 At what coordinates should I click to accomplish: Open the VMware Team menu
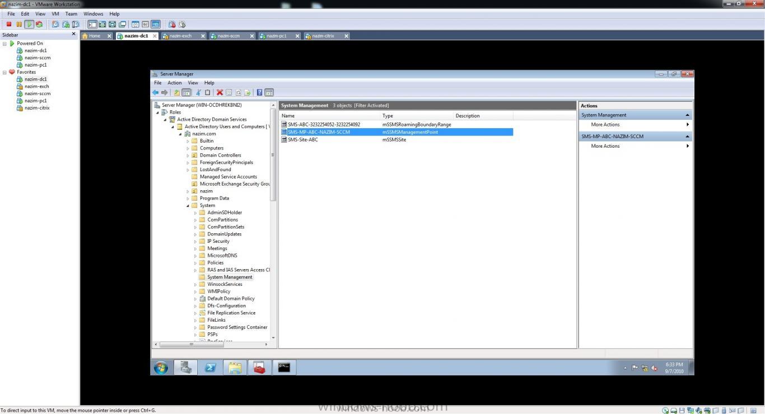71,14
